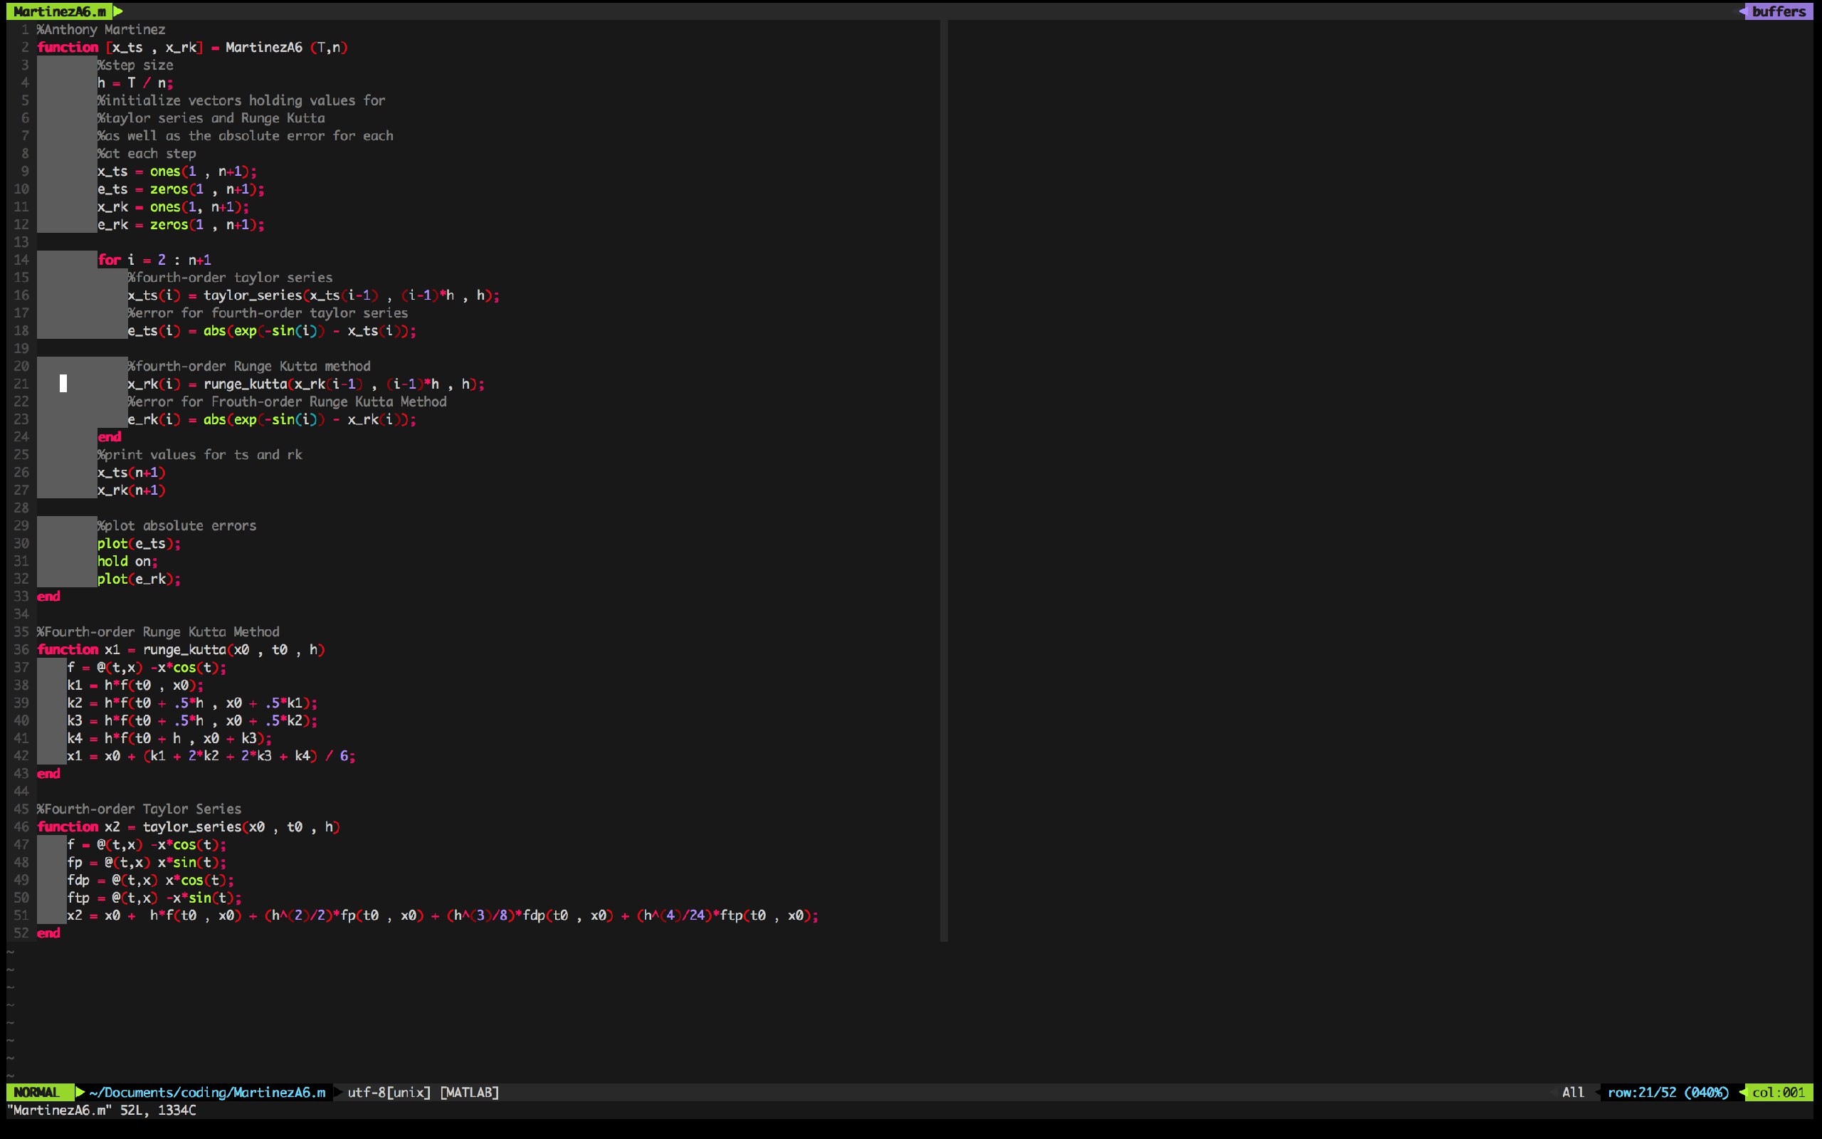
Task: Click the line h = T / n;
Action: [135, 83]
